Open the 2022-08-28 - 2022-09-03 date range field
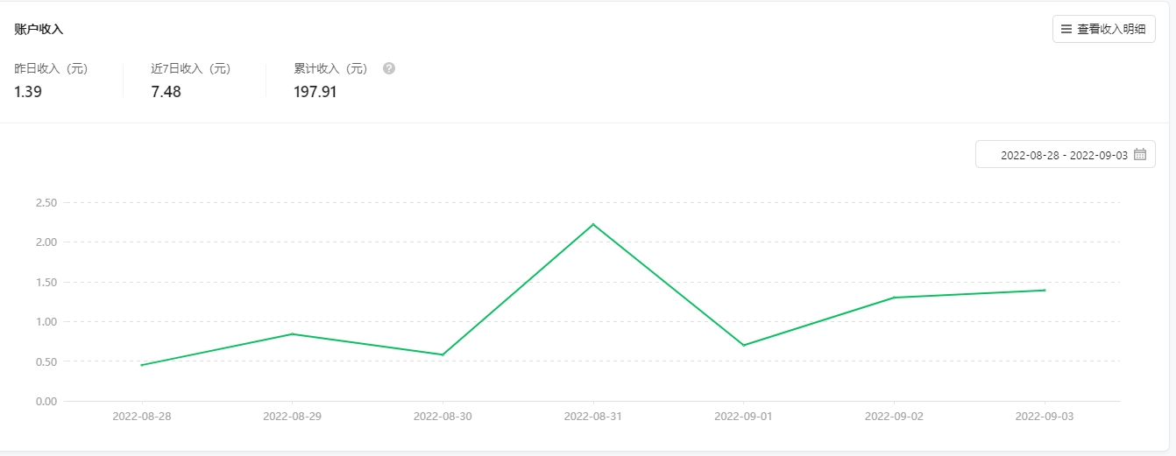The height and width of the screenshot is (456, 1176). 1063,154
